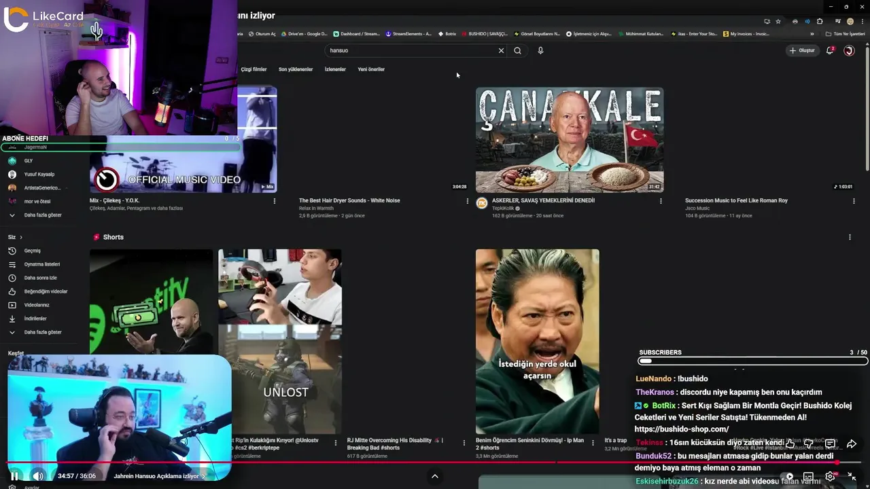Open the Spotify money short thumbnail

click(x=151, y=302)
